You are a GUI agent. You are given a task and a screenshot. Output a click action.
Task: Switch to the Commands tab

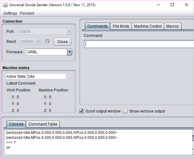[98, 26]
